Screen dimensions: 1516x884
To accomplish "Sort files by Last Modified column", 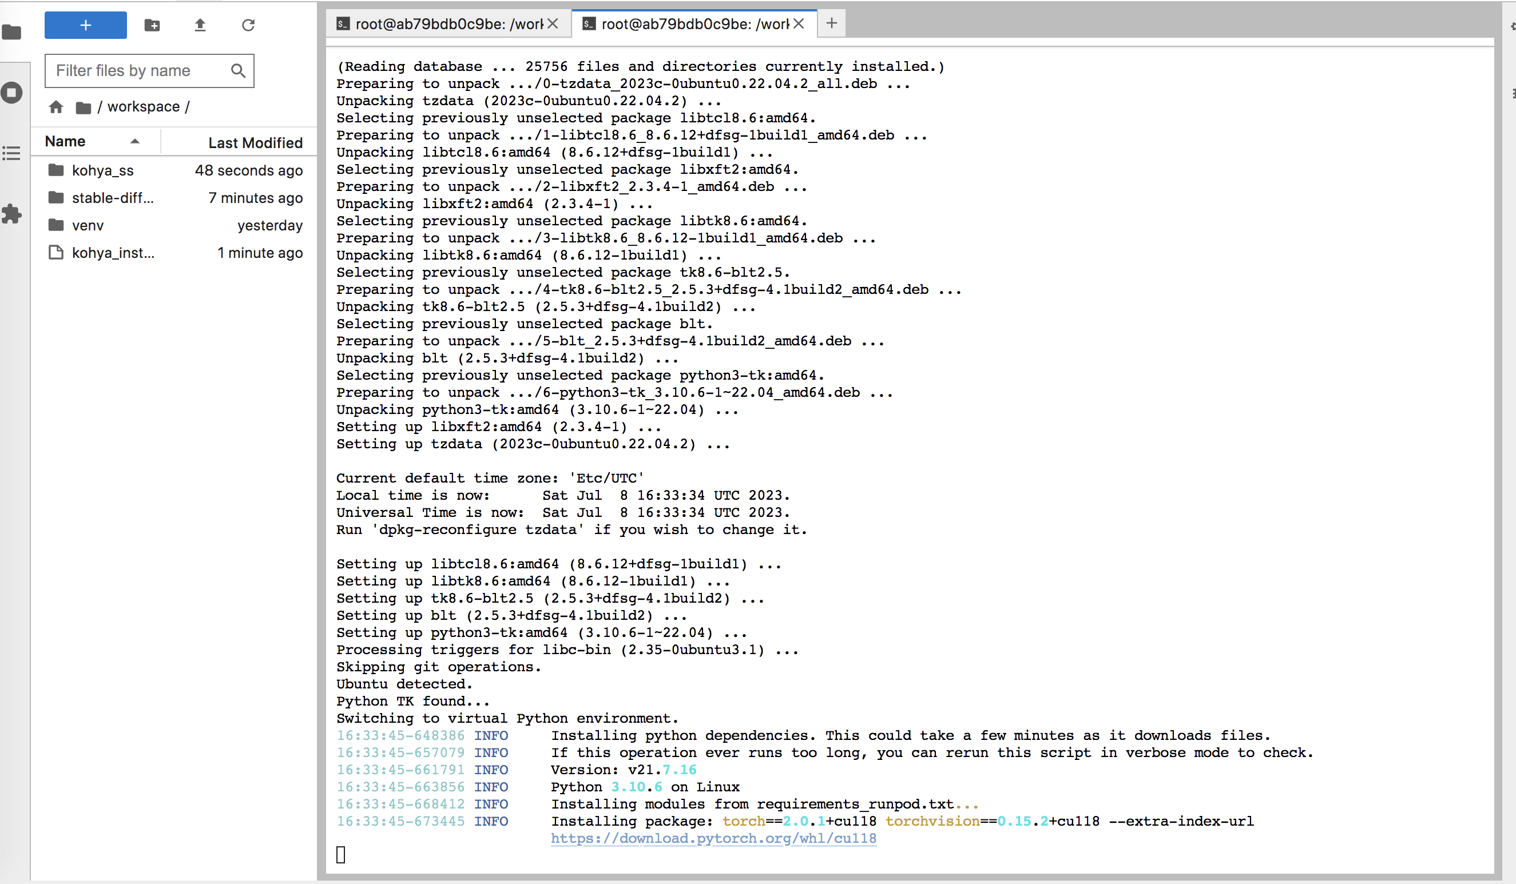I will click(x=255, y=143).
